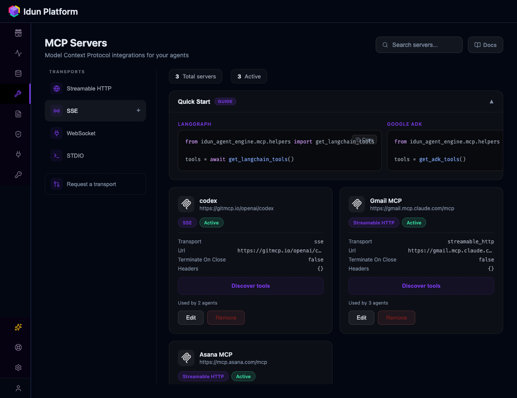Click the 3 Active counter chip
517x398 pixels.
point(249,76)
